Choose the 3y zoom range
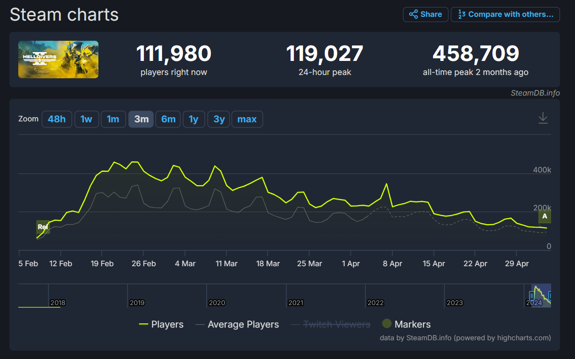This screenshot has height=359, width=575. [x=219, y=119]
